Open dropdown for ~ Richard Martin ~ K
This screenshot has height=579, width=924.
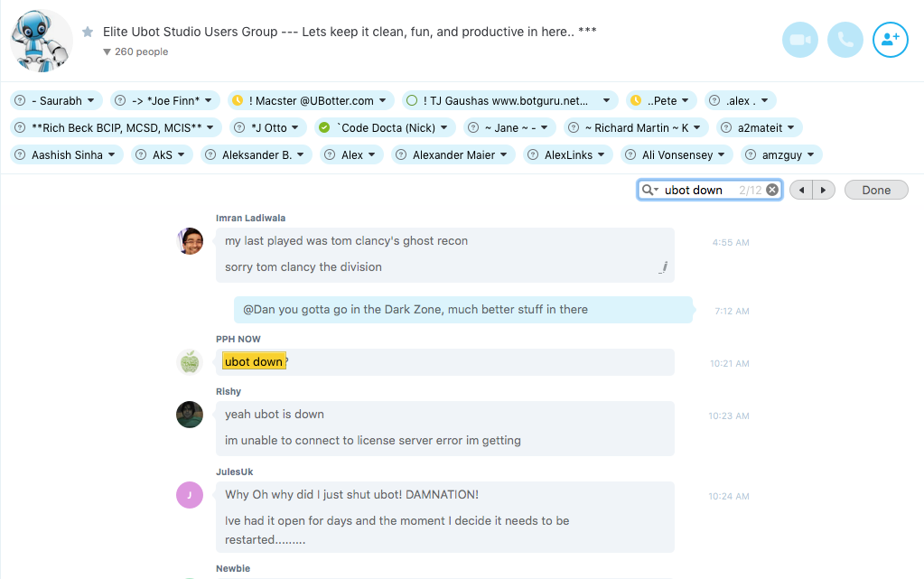click(x=696, y=128)
